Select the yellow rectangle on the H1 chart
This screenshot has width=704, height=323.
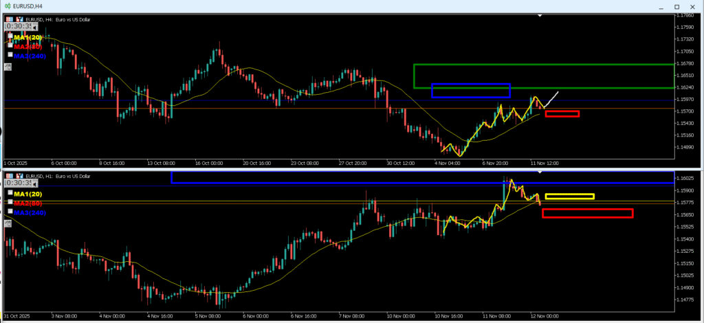pyautogui.click(x=569, y=194)
